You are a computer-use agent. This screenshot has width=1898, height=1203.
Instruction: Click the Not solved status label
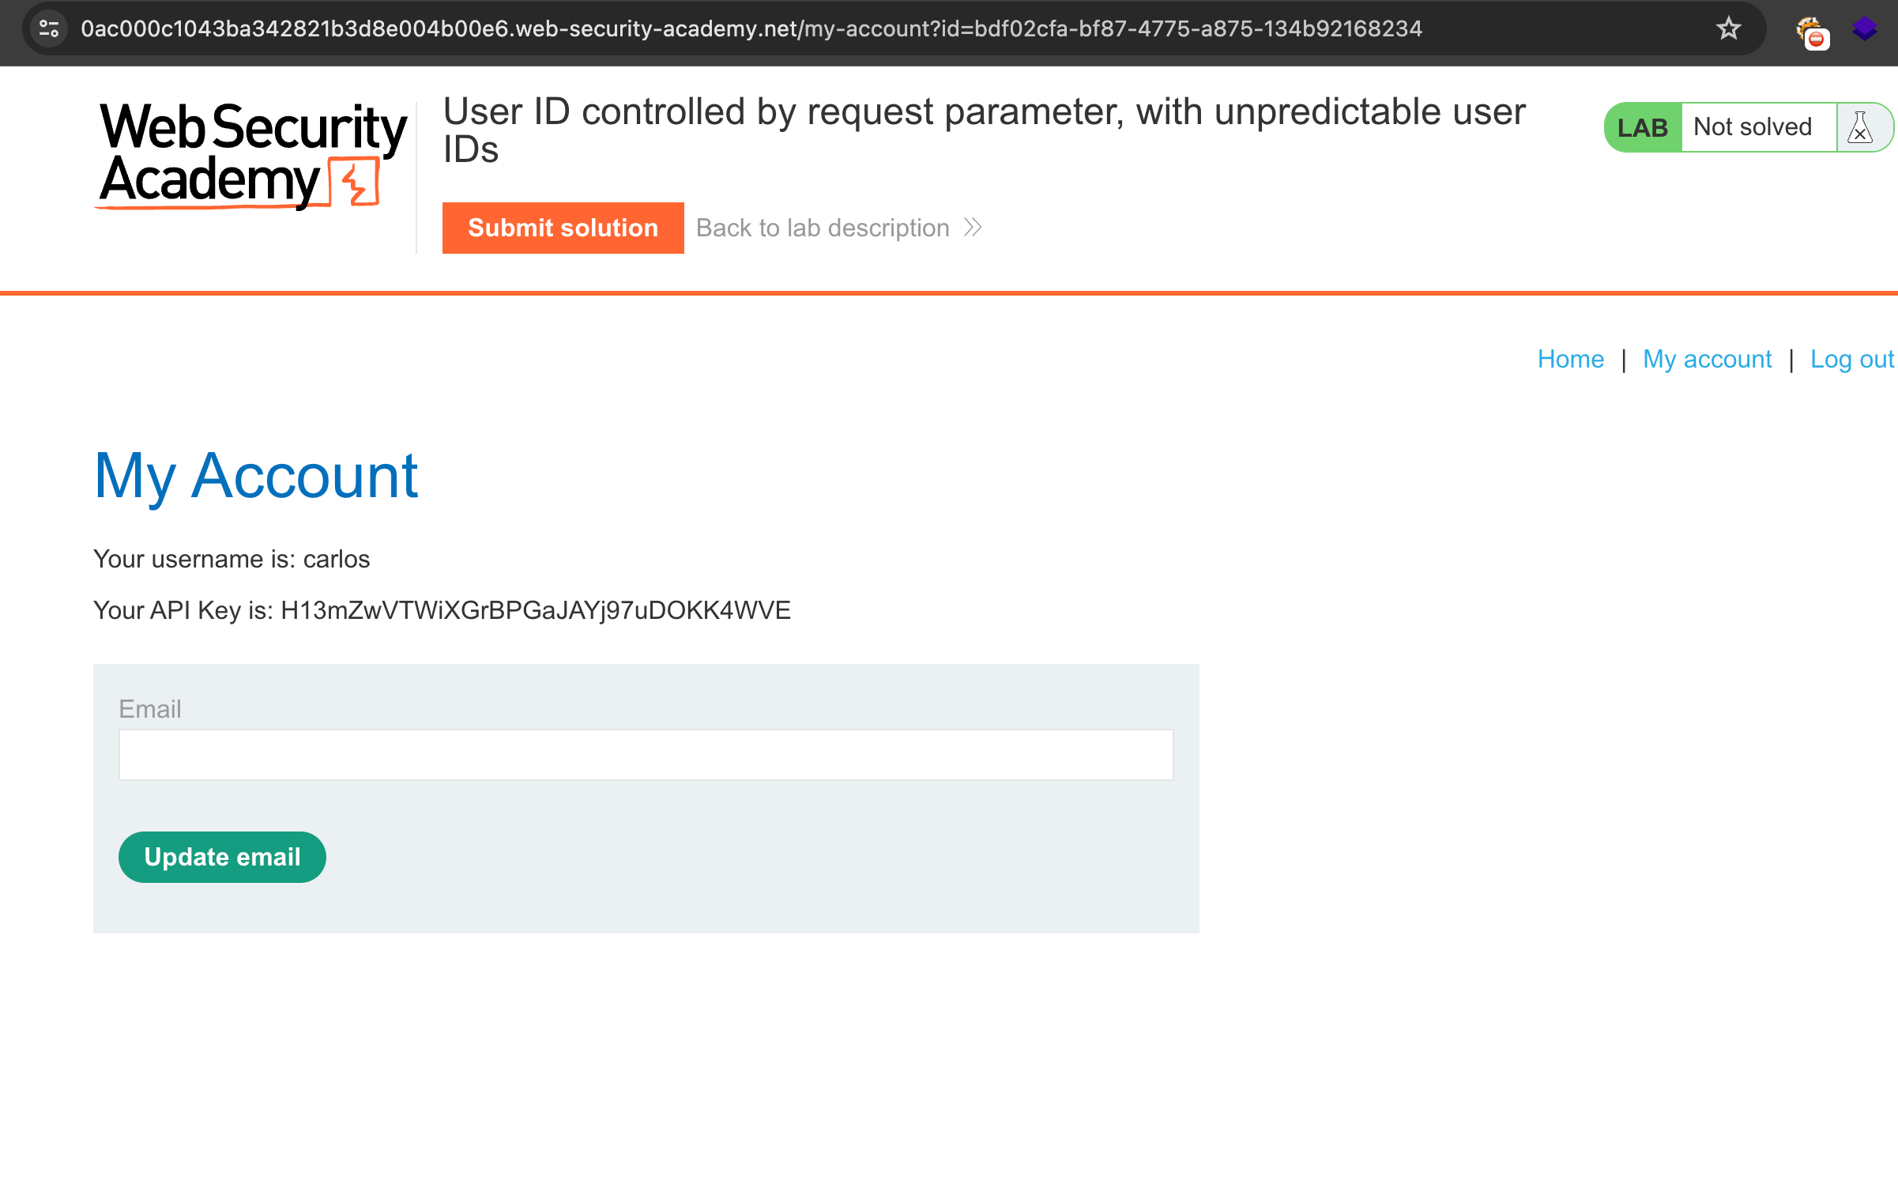tap(1753, 127)
